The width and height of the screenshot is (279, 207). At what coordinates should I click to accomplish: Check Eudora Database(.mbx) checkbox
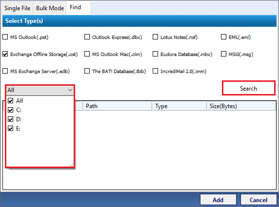click(x=155, y=54)
